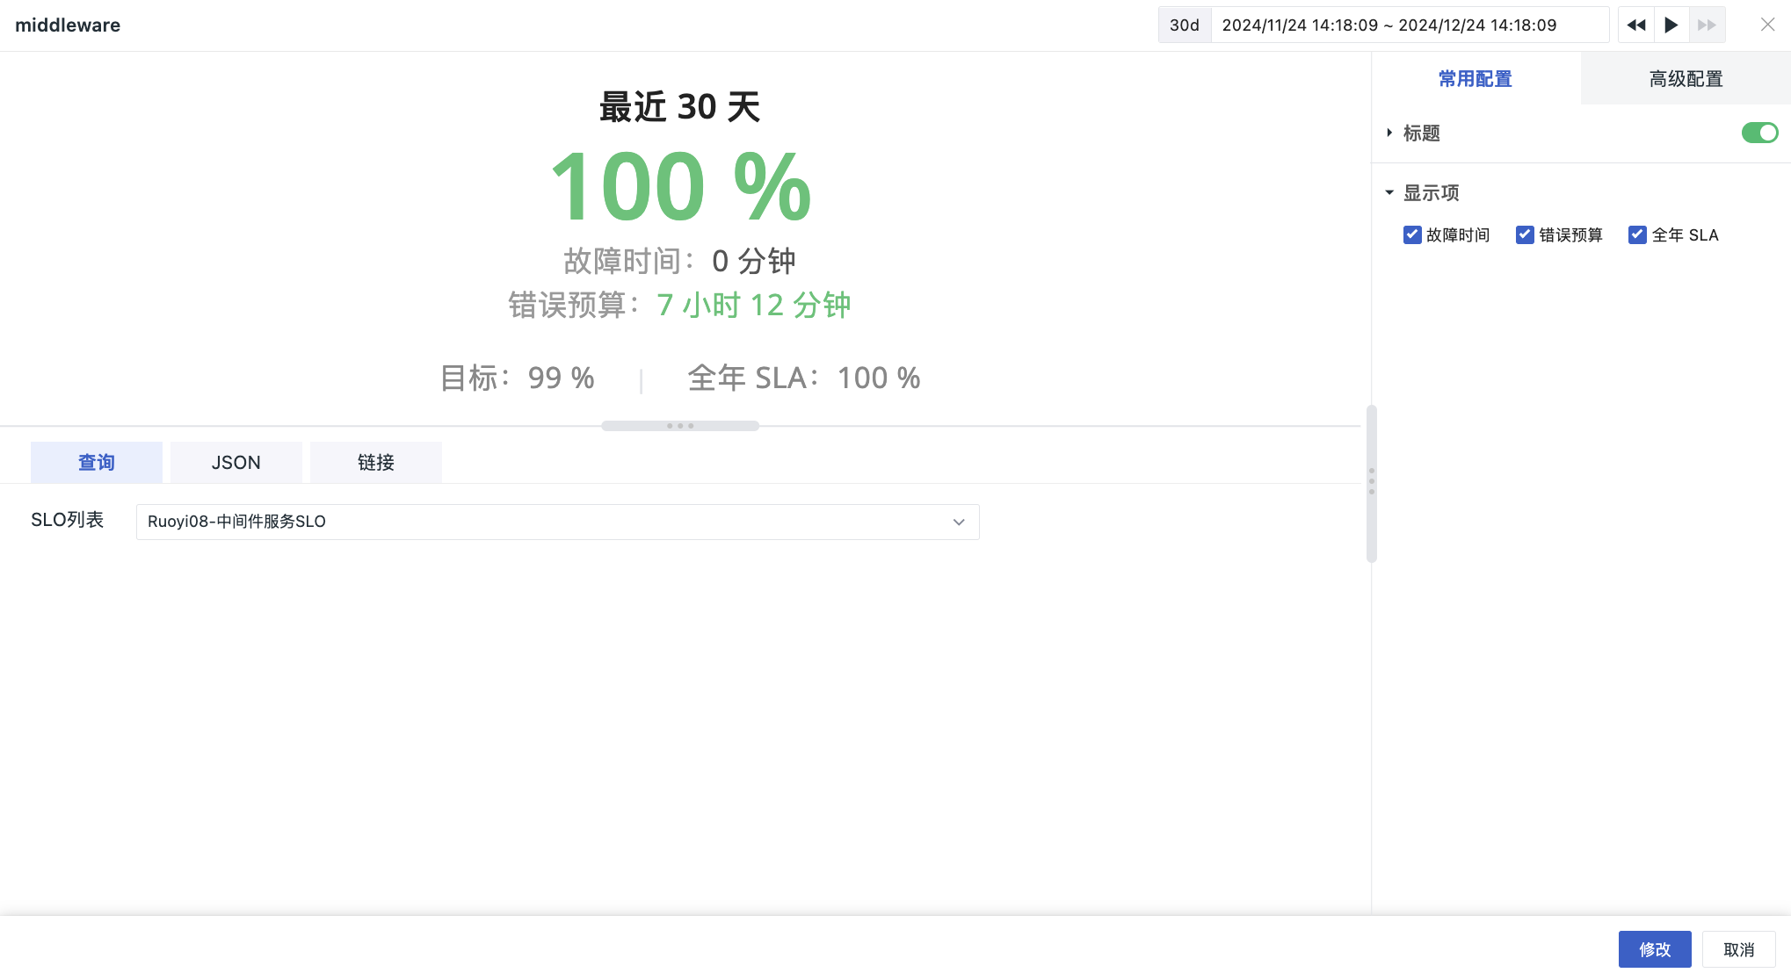
Task: Click the fast-forward time range icon
Action: click(1707, 25)
